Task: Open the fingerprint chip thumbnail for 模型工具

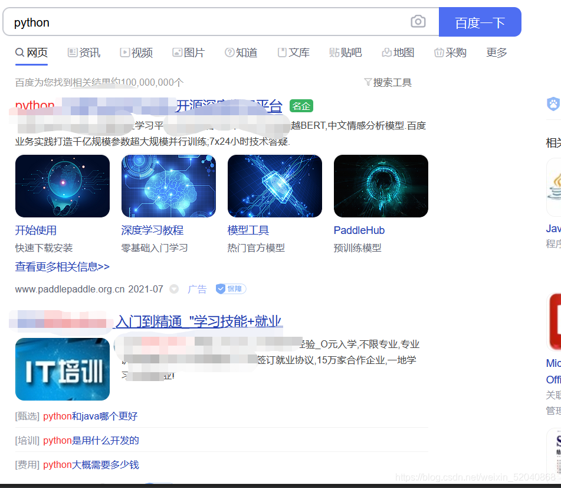Action: [275, 186]
